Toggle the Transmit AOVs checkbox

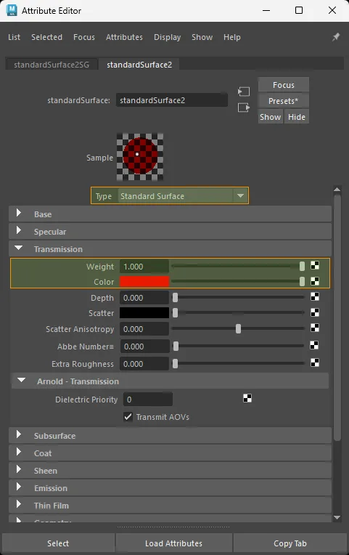[128, 417]
